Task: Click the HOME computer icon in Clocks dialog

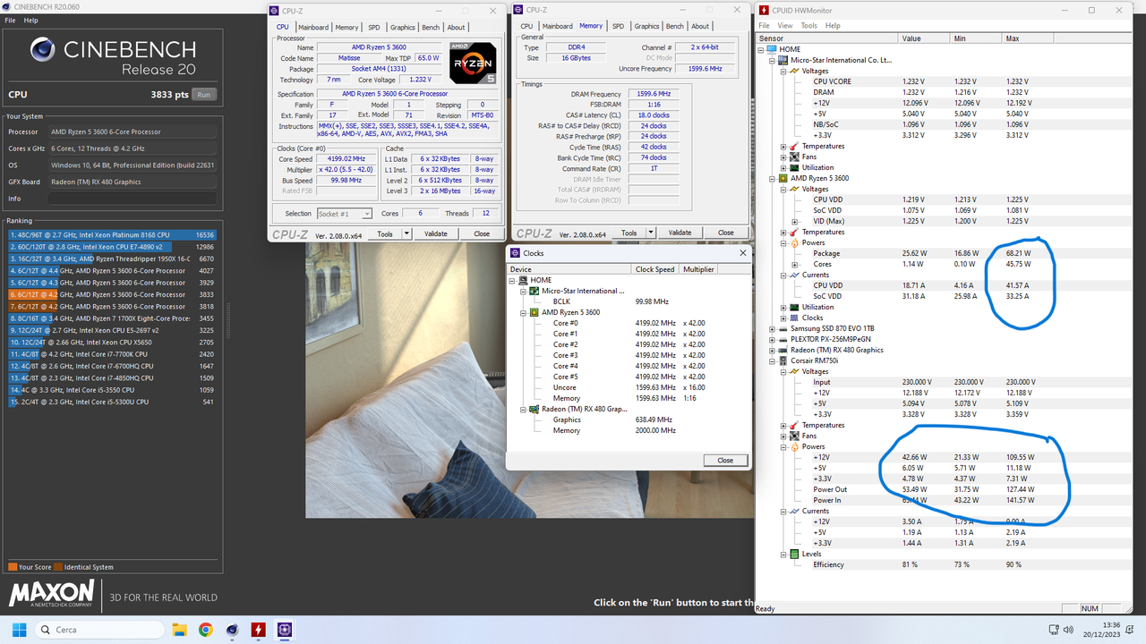Action: [524, 280]
